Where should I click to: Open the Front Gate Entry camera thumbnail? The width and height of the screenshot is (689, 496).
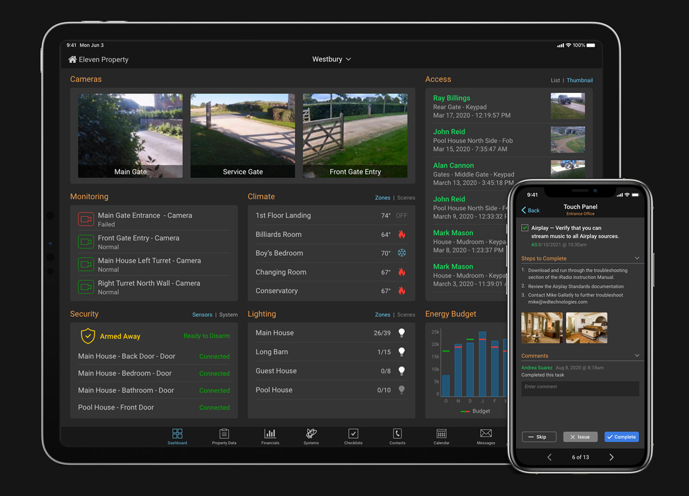point(355,135)
